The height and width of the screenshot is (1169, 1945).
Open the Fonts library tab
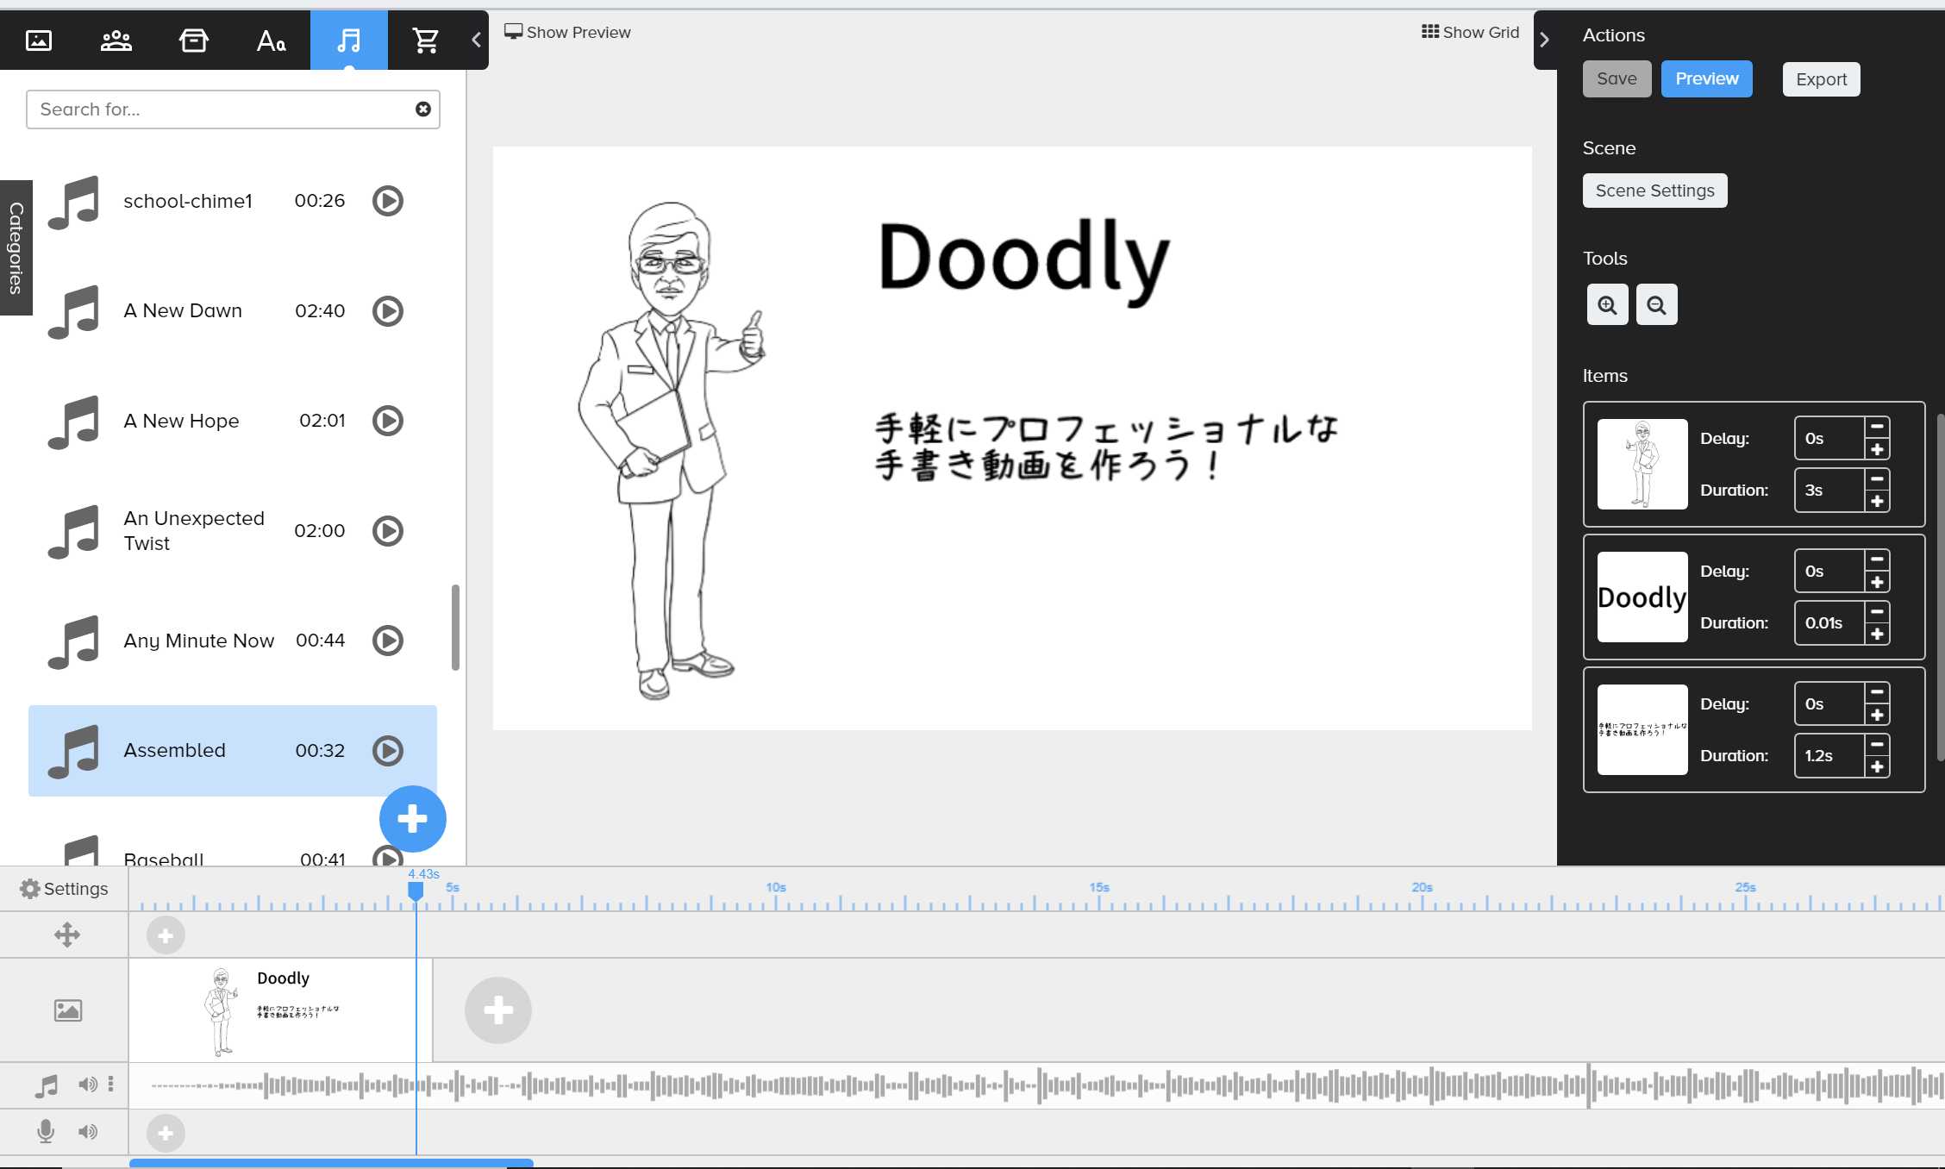271,41
